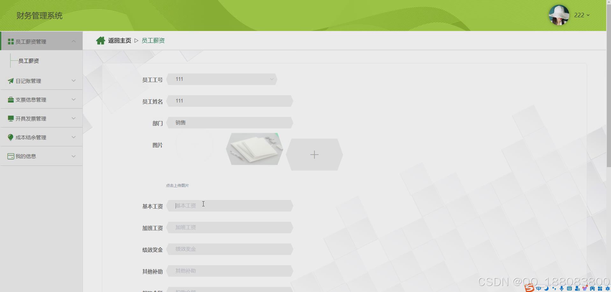Open Sogou voice input microphone icon
Screen dimensions: 611x292
(x=562, y=288)
